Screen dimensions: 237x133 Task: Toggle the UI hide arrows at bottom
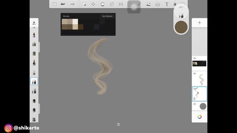[118, 124]
